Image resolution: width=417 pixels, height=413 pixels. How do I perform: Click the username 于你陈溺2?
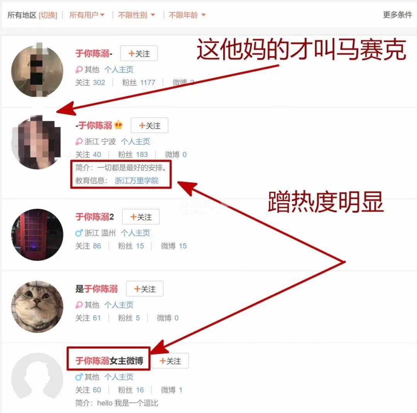(x=95, y=217)
